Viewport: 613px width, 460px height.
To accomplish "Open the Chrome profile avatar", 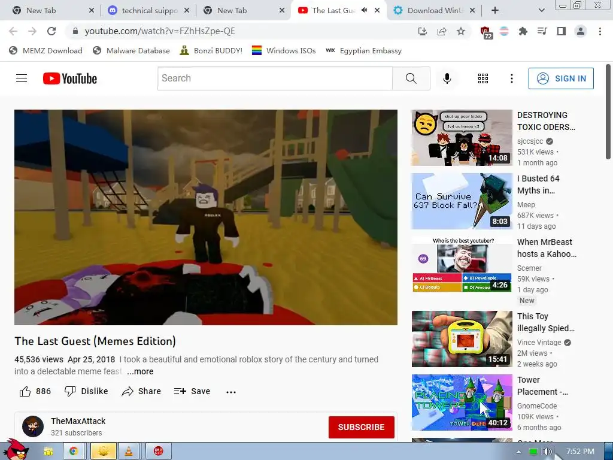I will 581,31.
